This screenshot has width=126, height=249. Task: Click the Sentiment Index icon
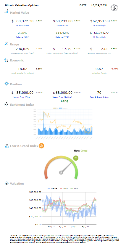6,104
